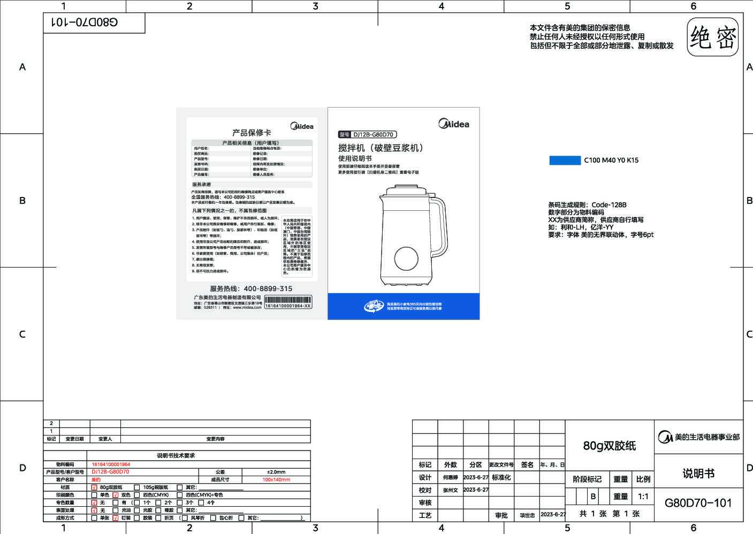Click the 说明书技术要求 table heading

176,456
